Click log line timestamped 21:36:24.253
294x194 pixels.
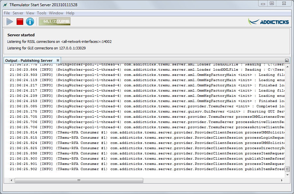pyautogui.click(x=147, y=101)
